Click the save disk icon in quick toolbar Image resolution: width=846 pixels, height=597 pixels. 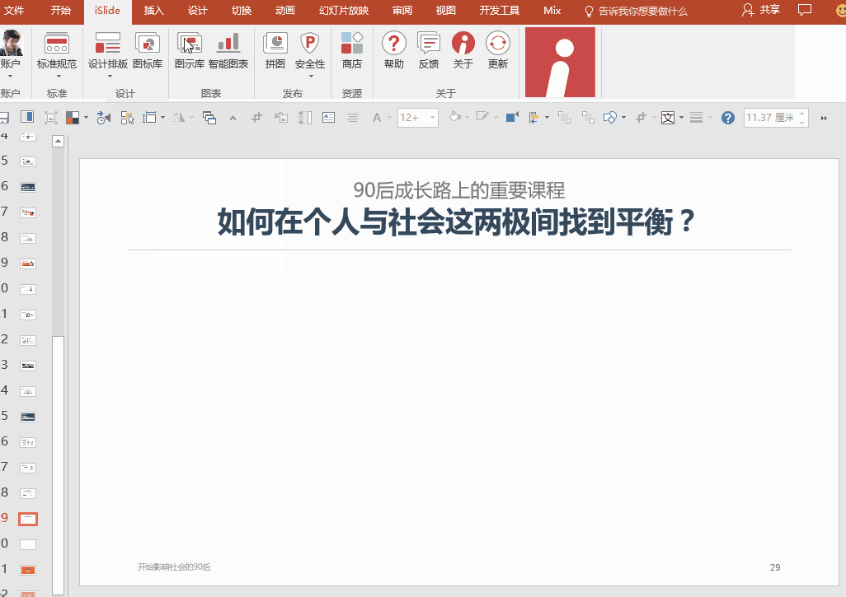click(4, 118)
